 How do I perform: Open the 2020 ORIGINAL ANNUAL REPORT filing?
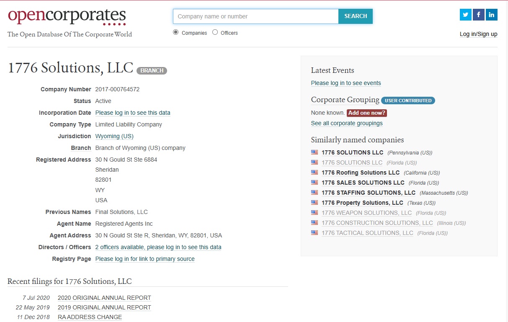point(104,298)
